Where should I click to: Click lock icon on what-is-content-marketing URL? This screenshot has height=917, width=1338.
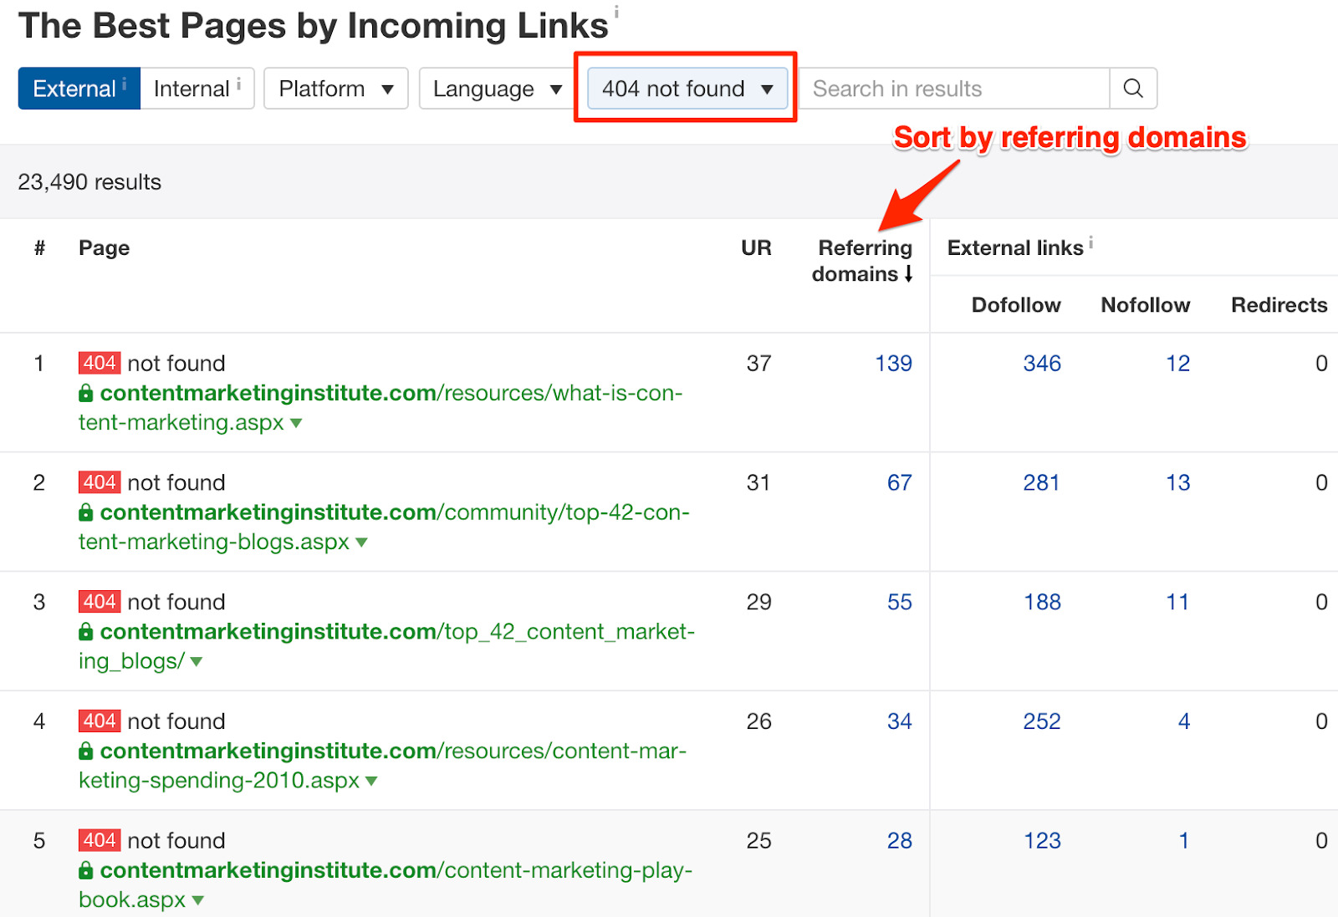pyautogui.click(x=85, y=393)
